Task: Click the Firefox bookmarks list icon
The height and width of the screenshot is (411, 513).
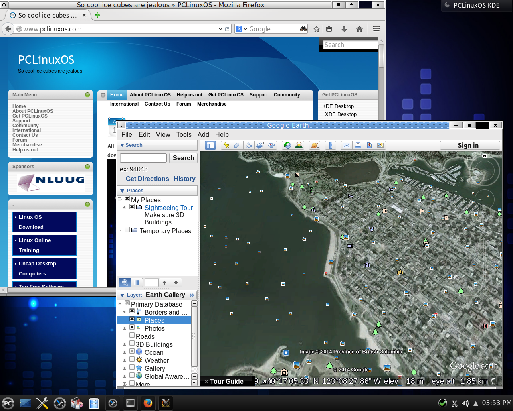Action: click(329, 29)
